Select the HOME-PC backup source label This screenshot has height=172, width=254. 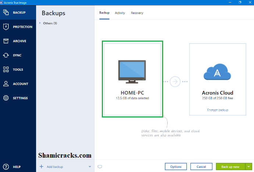tap(132, 93)
